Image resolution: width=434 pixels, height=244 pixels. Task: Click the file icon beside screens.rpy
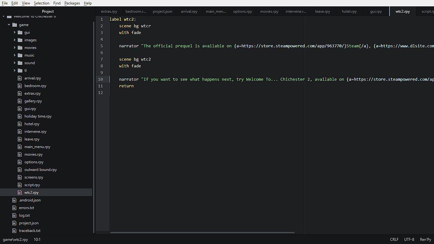20,177
